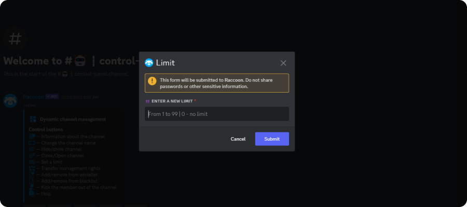The width and height of the screenshot is (467, 207).
Task: Click the small emoji before 'Enter a new limit'
Action: (147, 101)
